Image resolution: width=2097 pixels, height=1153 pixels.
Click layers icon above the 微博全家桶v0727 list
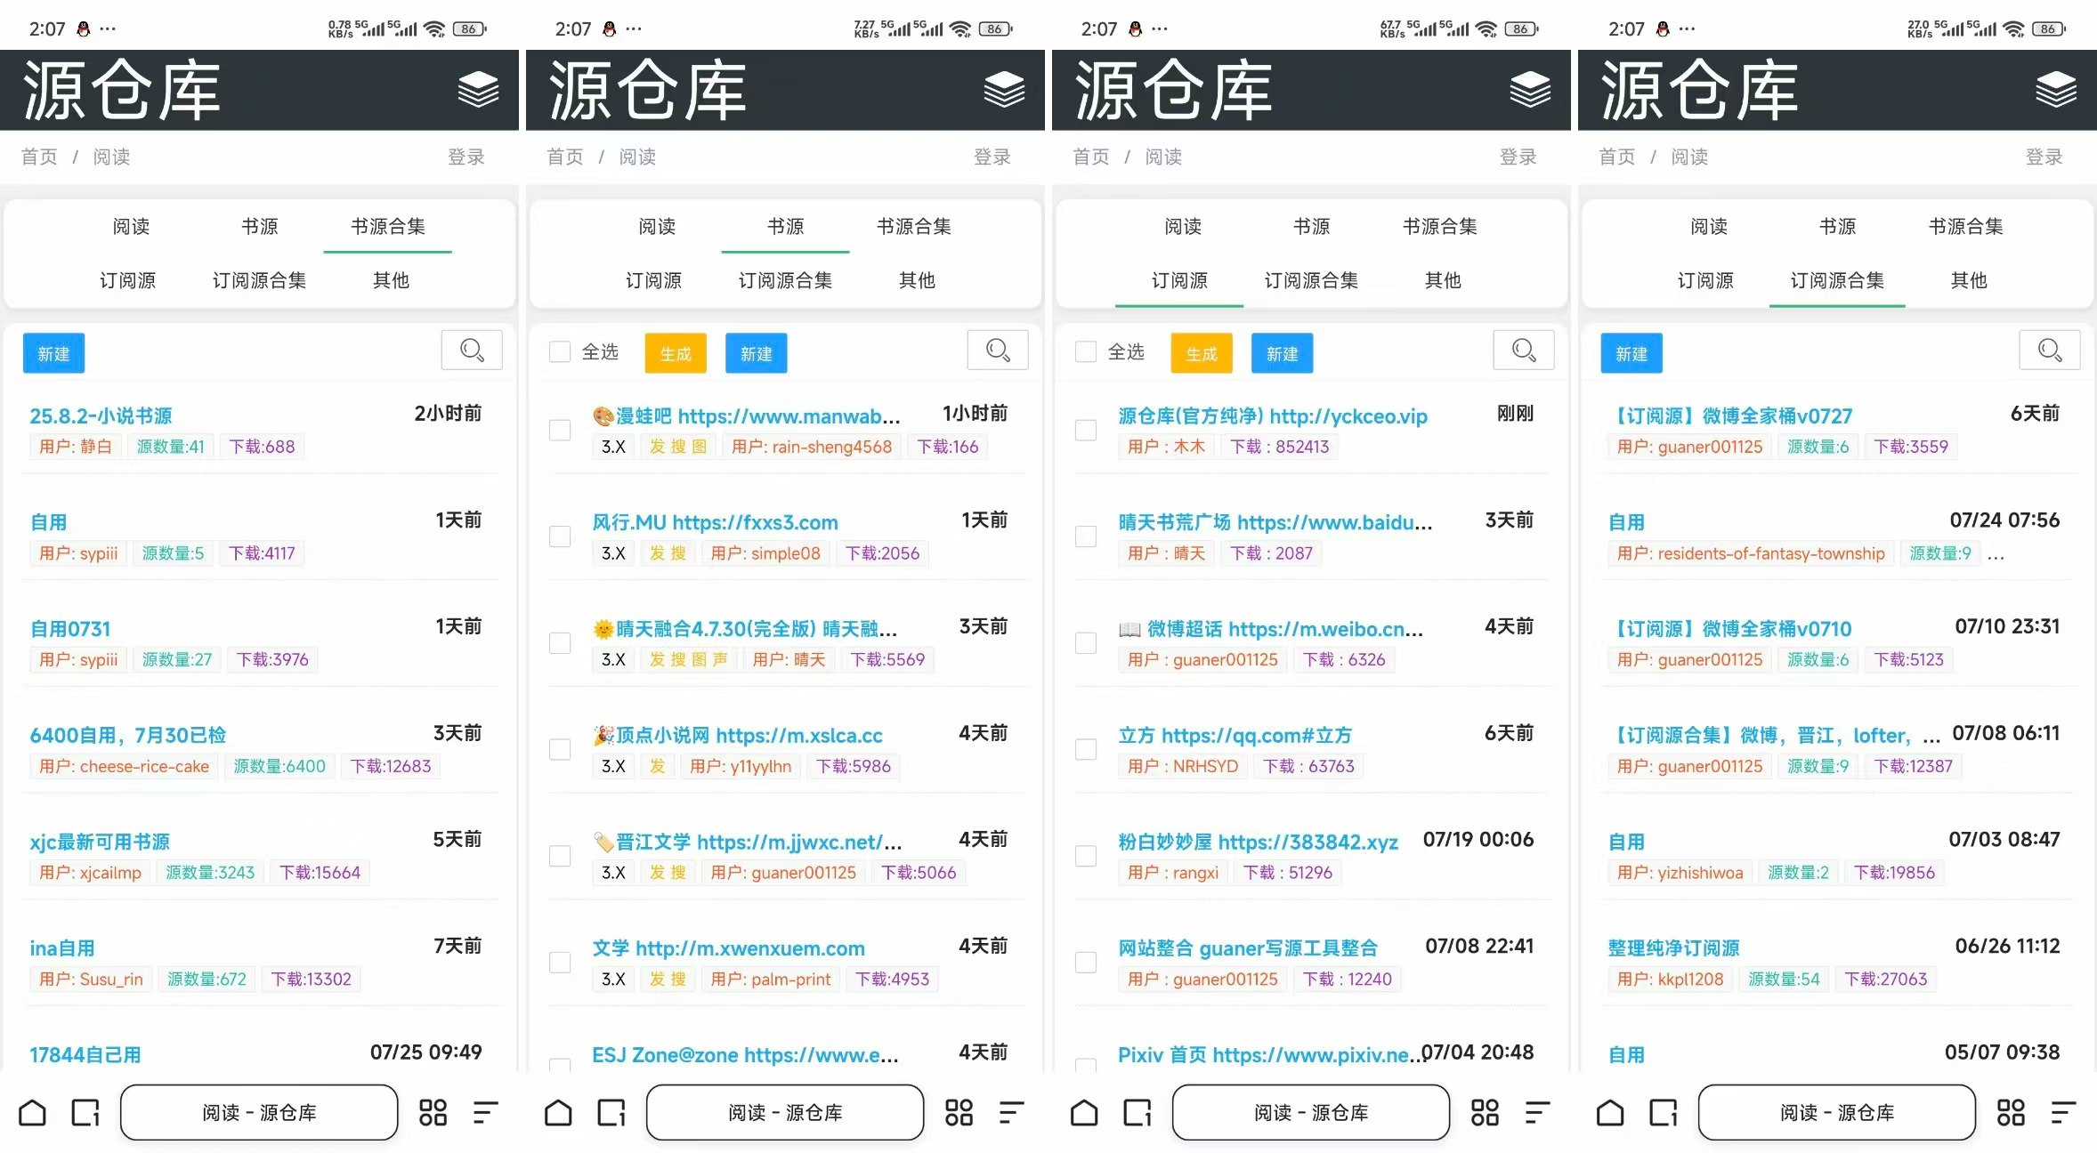click(2056, 90)
